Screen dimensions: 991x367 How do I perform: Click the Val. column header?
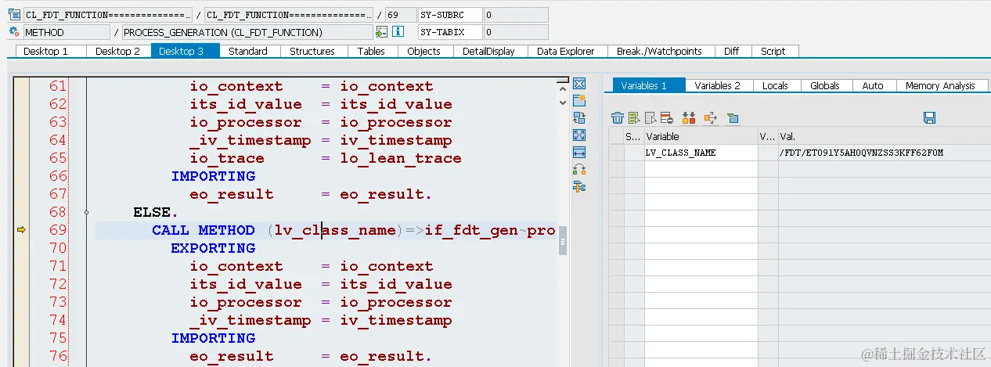coord(885,136)
